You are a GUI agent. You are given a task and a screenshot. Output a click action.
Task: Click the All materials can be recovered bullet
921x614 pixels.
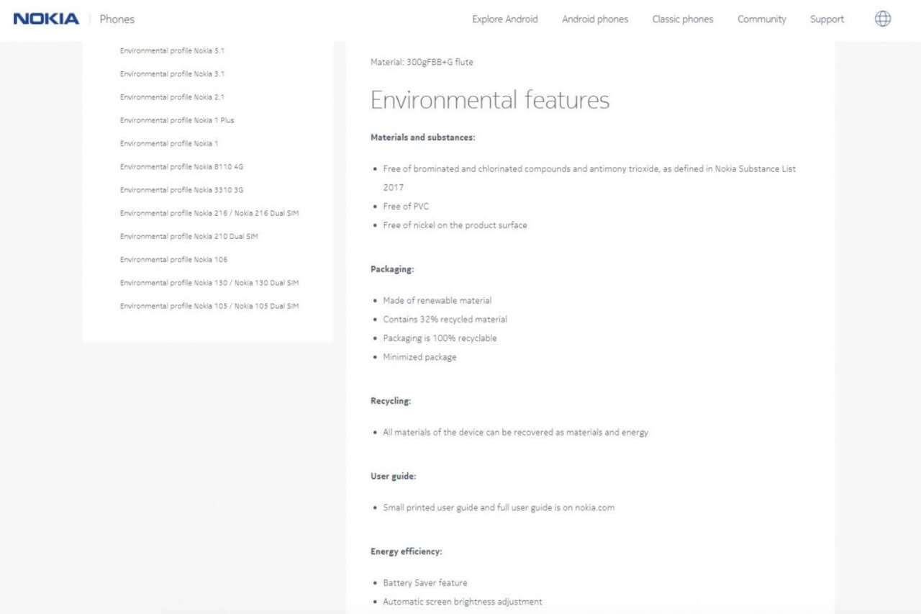[x=515, y=433]
